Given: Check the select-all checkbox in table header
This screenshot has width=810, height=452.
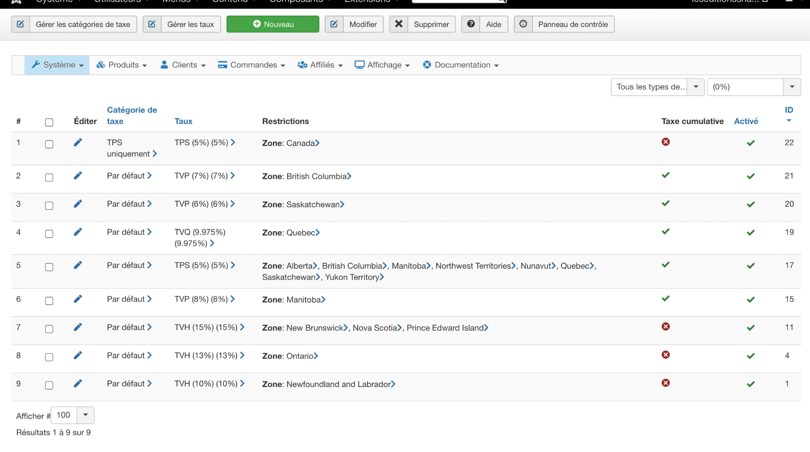Looking at the screenshot, I should point(49,122).
